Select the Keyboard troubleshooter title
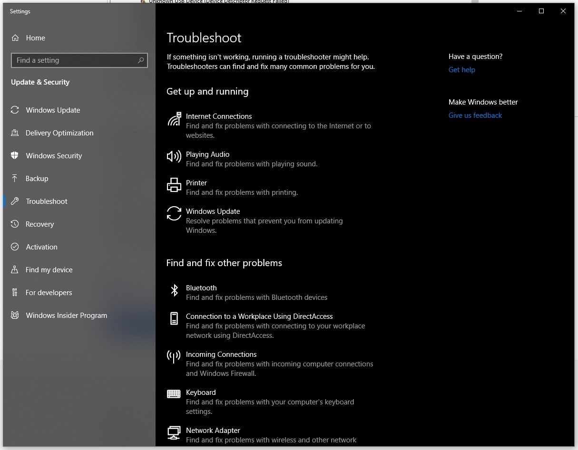The width and height of the screenshot is (578, 450). pos(201,393)
